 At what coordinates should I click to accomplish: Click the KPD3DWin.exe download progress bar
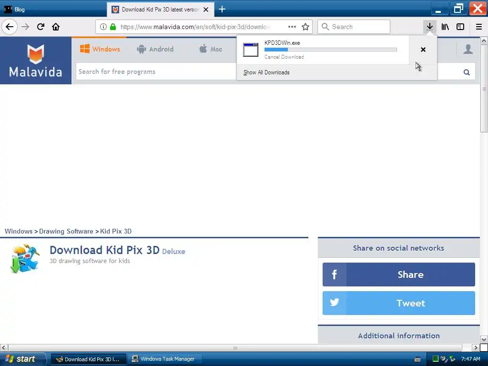(x=331, y=50)
